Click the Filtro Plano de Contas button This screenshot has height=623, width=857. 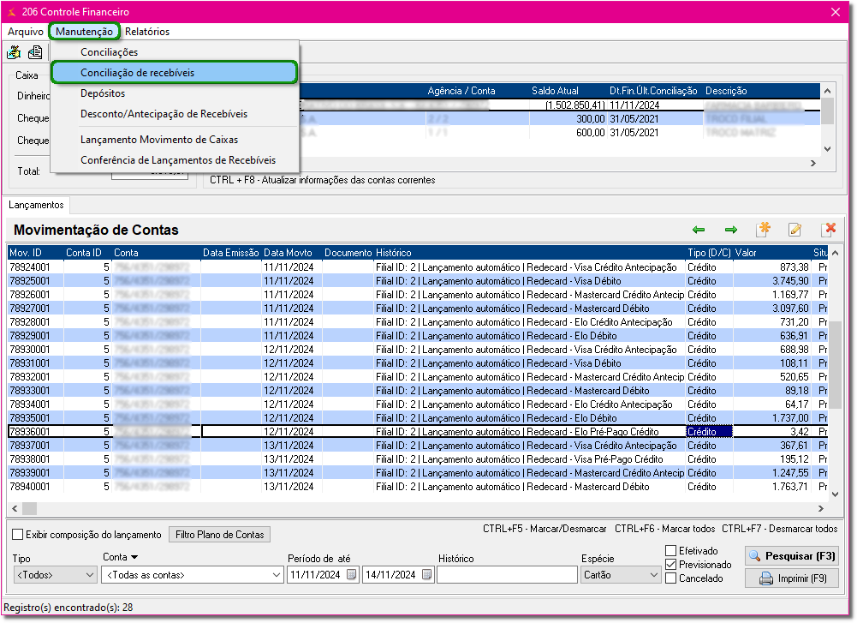(x=219, y=535)
